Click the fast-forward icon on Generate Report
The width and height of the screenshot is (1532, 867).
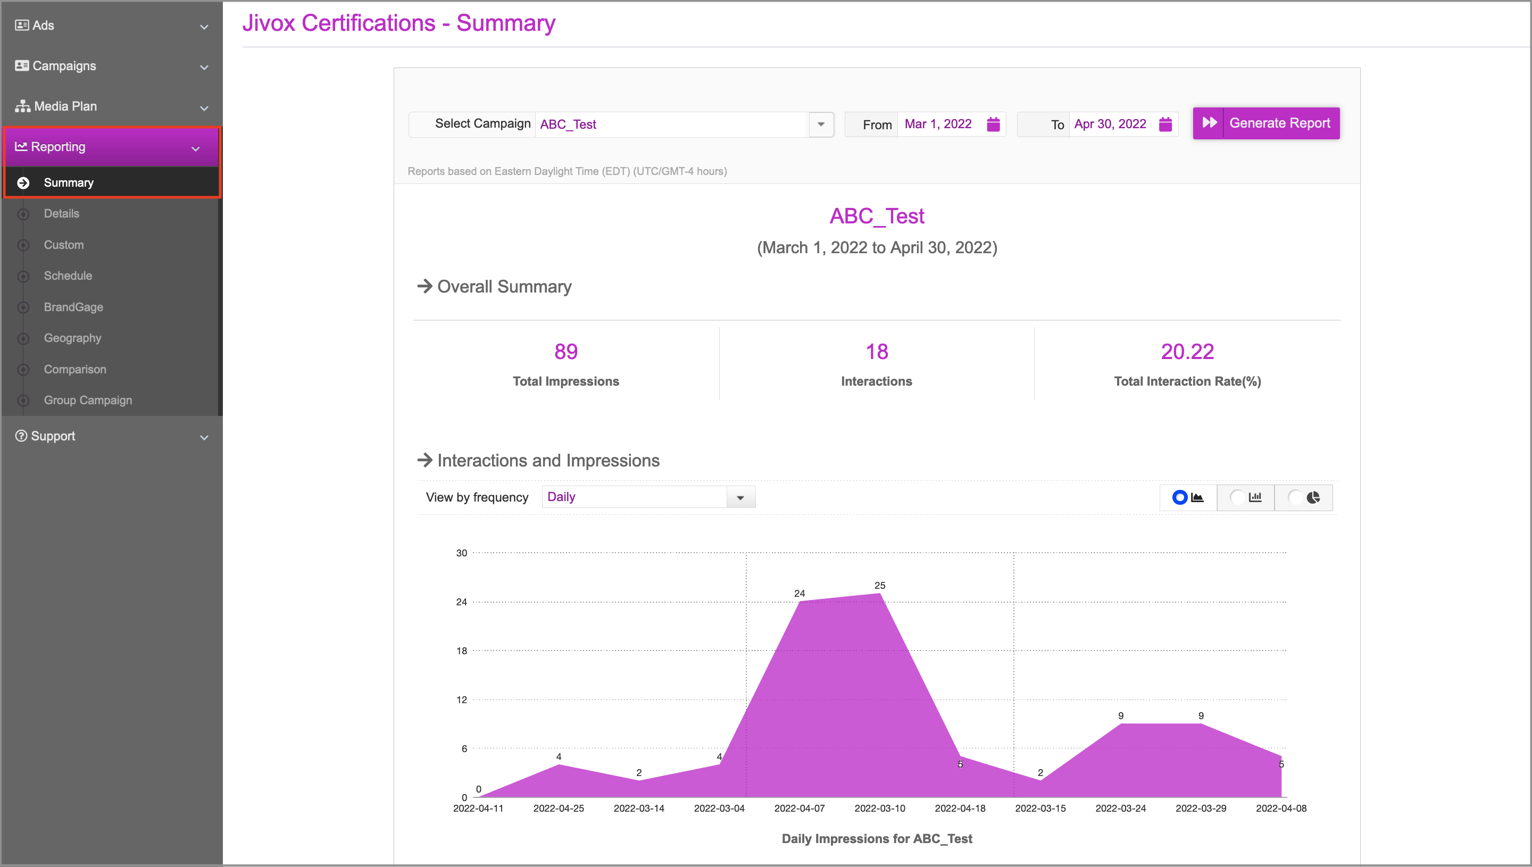tap(1209, 123)
